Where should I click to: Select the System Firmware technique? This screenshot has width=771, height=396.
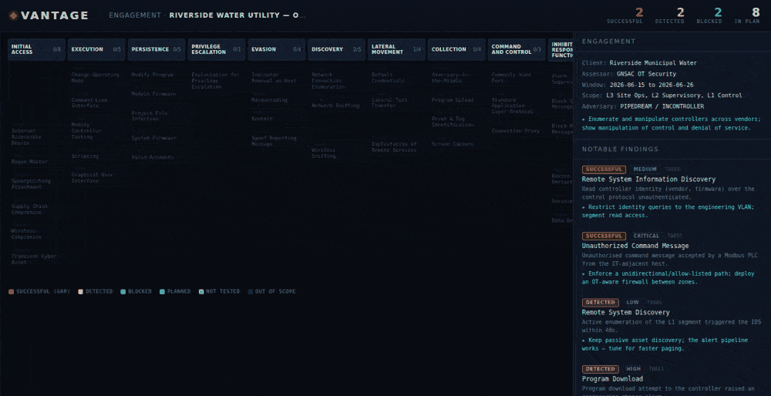tap(157, 138)
